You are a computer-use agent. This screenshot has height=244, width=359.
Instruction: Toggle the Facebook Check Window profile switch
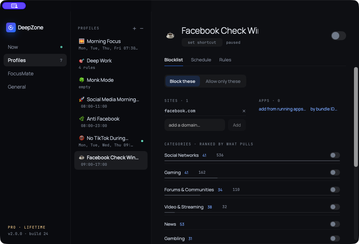pos(339,36)
